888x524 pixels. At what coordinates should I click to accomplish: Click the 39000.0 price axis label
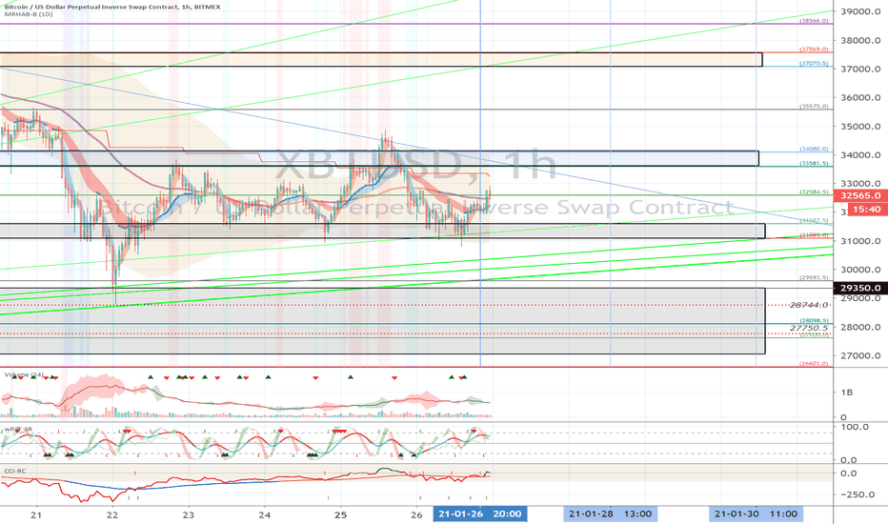pyautogui.click(x=860, y=11)
